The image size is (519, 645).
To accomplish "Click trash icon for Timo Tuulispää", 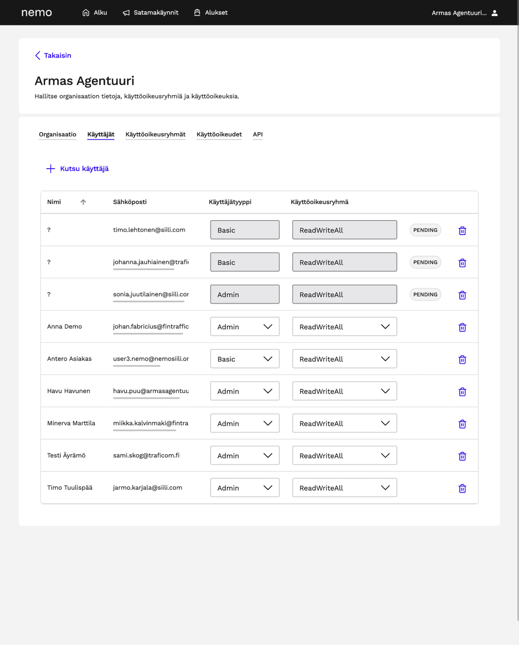I will 462,488.
